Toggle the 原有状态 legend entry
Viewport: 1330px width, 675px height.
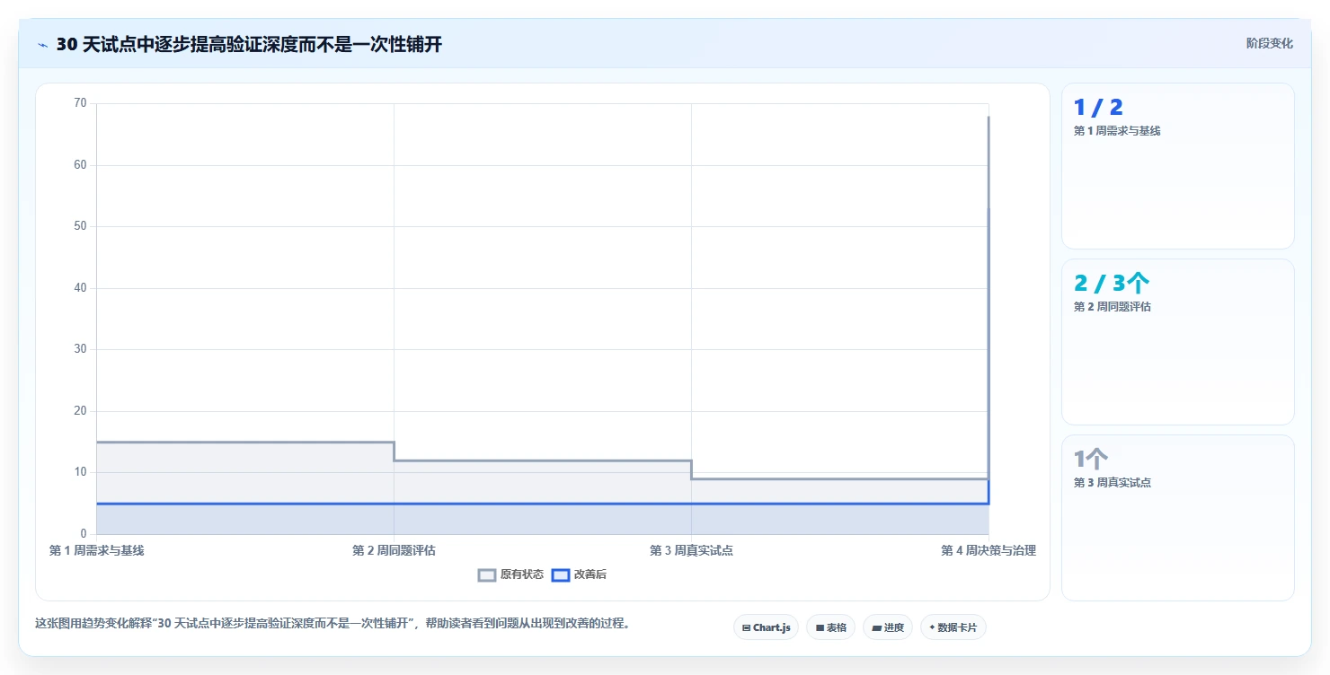[510, 574]
